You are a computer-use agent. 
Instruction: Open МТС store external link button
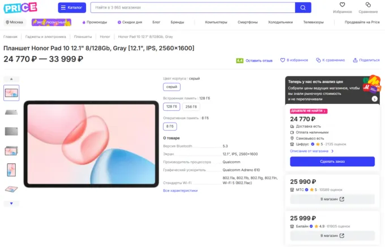[x=332, y=199]
